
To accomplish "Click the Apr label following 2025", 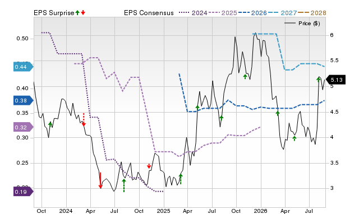I will (187, 211).
